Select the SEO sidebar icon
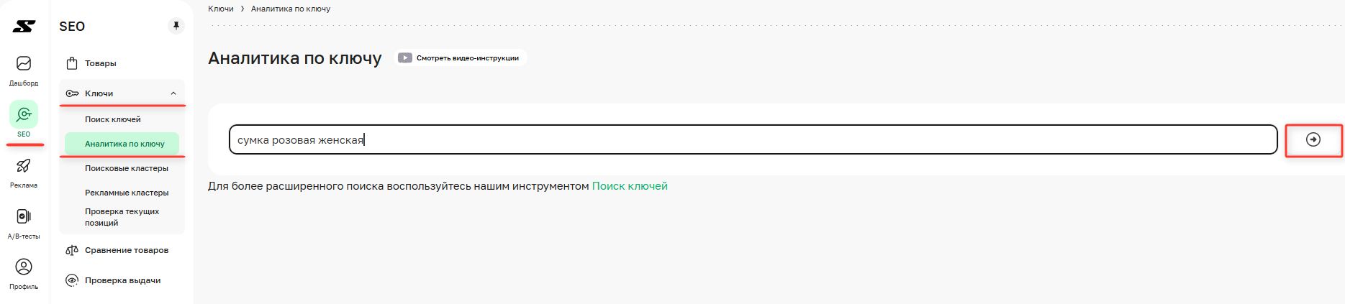1345x304 pixels. pos(24,114)
